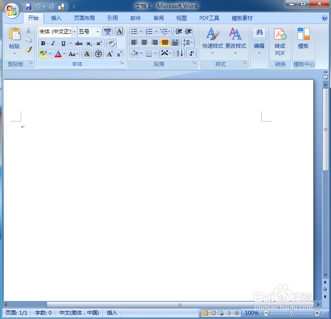Open the 引用 tab
The height and width of the screenshot is (319, 331).
pyautogui.click(x=113, y=18)
